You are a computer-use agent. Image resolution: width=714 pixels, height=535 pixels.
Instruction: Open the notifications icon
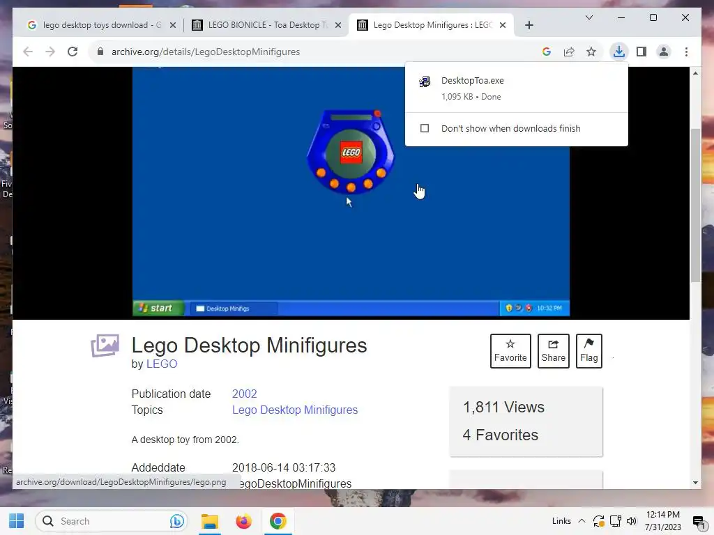[699, 521]
